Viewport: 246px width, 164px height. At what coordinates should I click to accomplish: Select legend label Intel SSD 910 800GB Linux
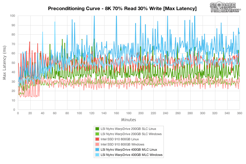pos(120,139)
